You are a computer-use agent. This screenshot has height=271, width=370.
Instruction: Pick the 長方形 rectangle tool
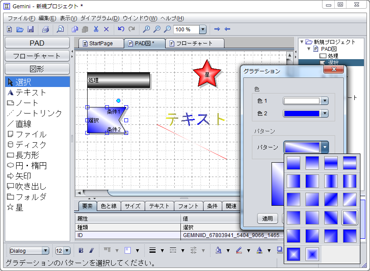point(37,155)
